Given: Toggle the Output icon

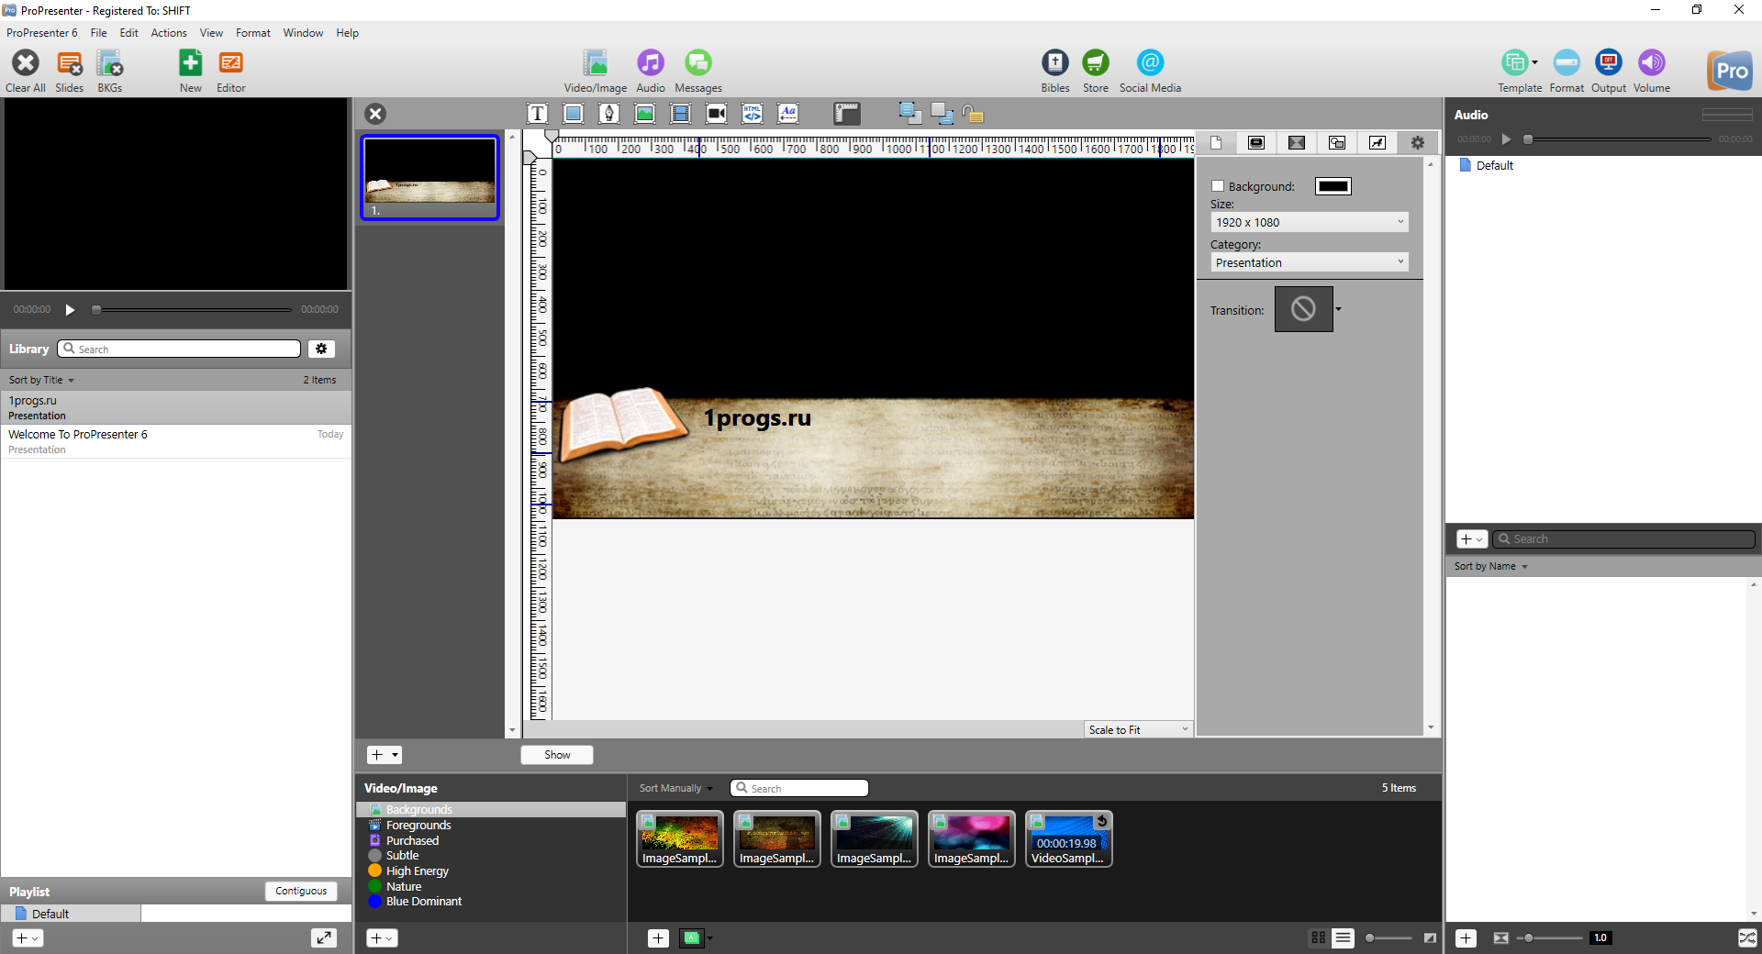Looking at the screenshot, I should pyautogui.click(x=1609, y=63).
